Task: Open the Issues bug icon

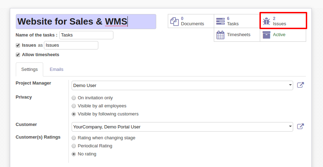Action: (x=266, y=21)
